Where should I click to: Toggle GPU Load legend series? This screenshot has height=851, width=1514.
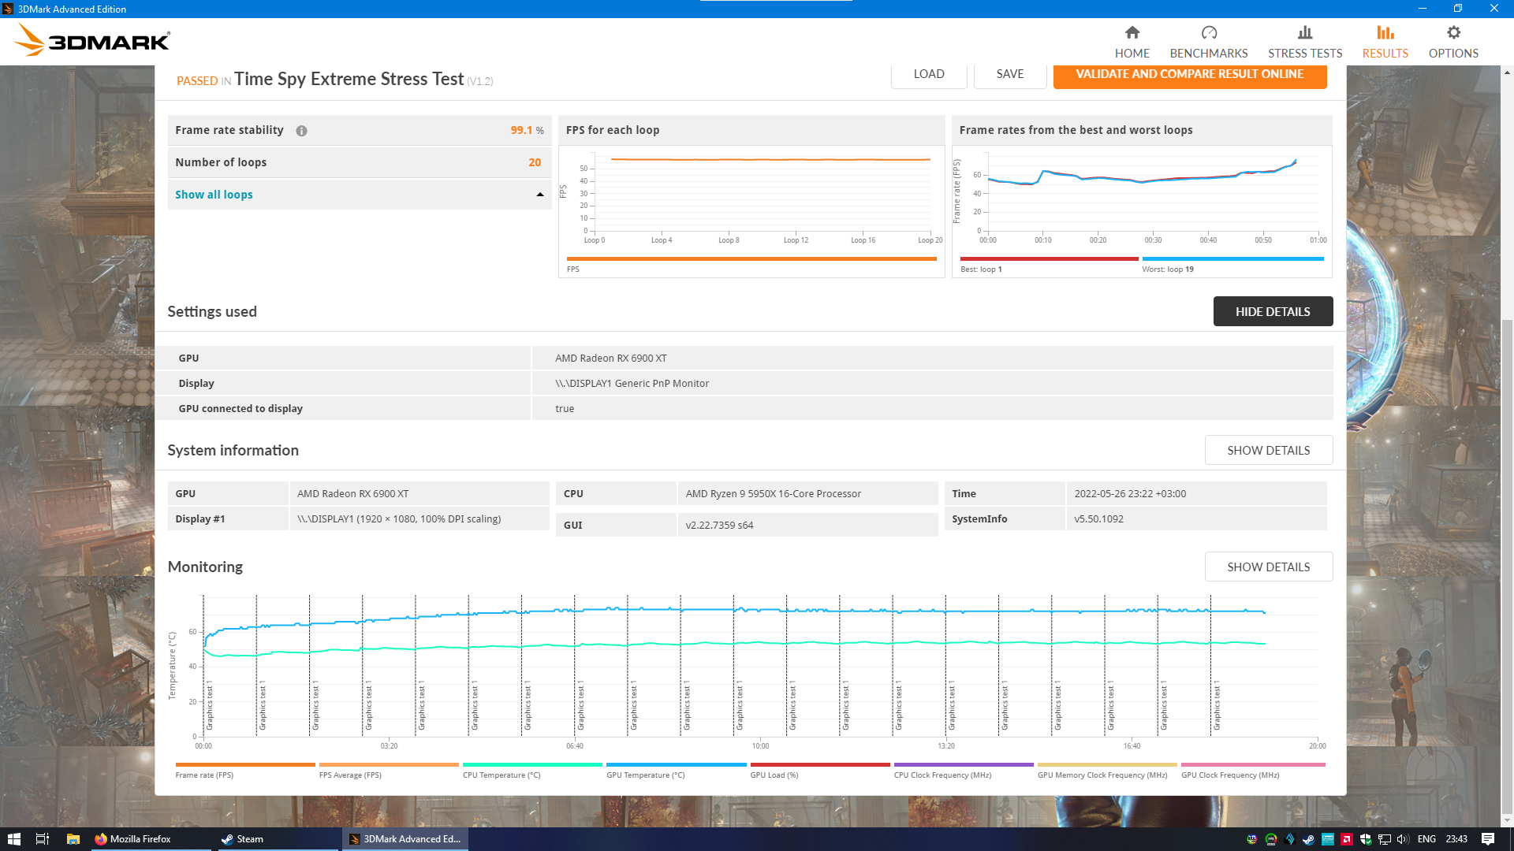pos(774,775)
